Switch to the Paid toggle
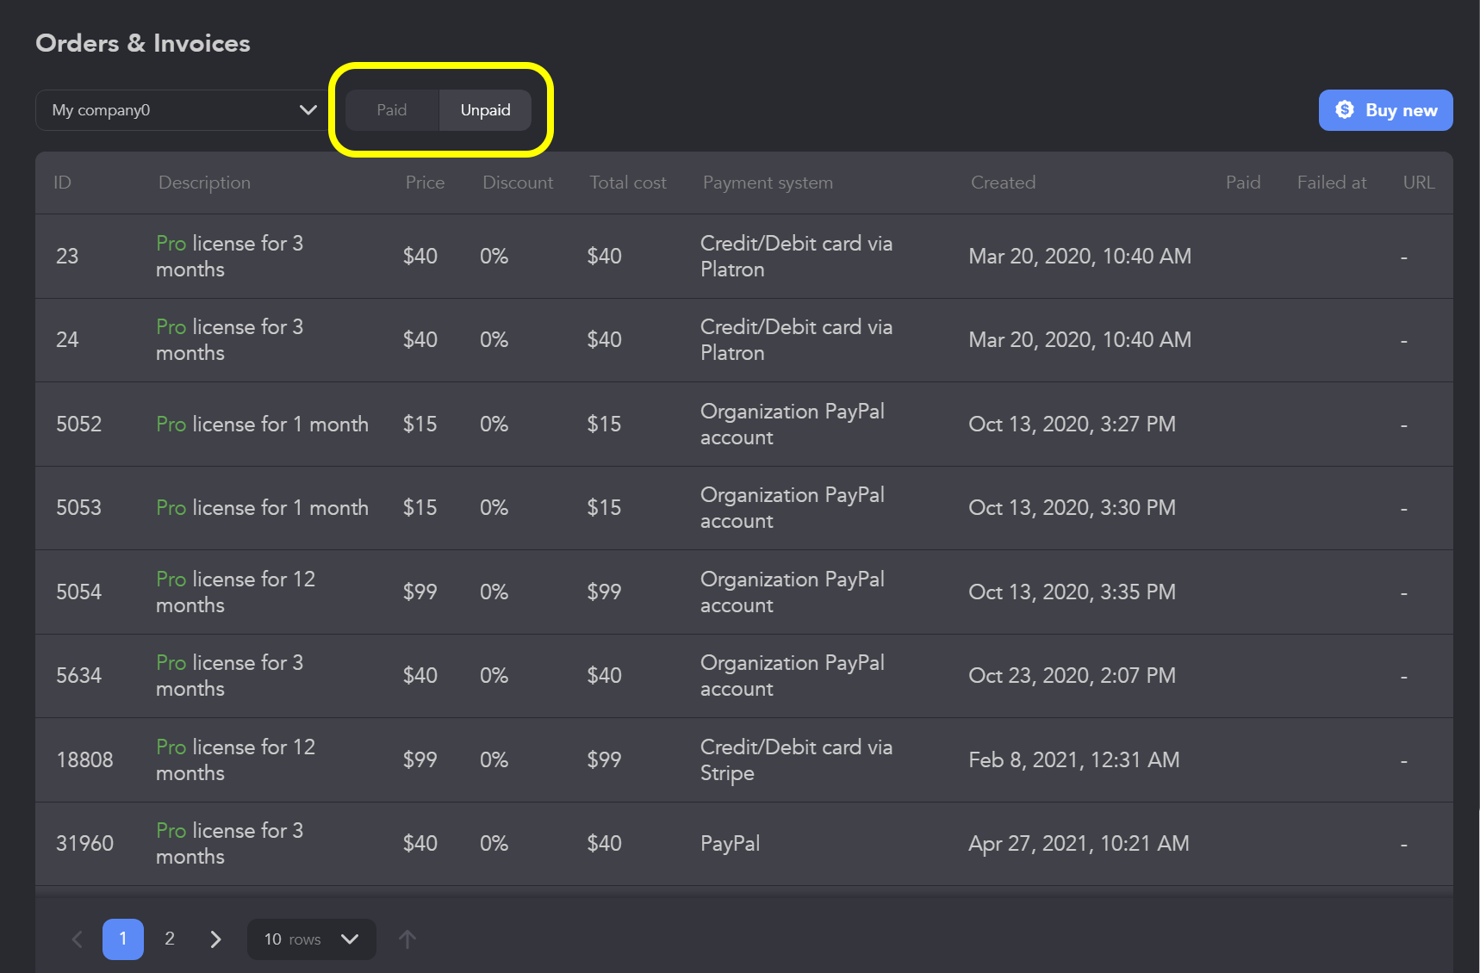The width and height of the screenshot is (1480, 973). (392, 110)
